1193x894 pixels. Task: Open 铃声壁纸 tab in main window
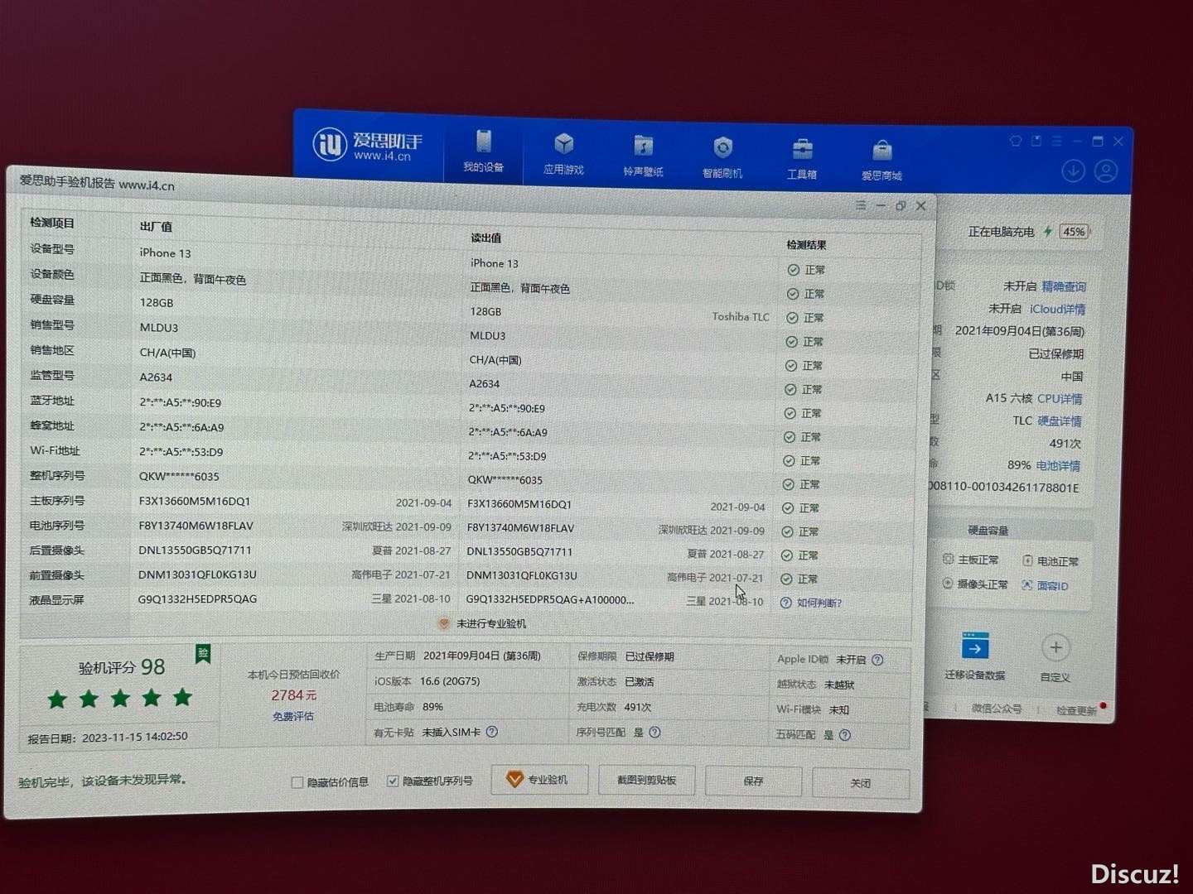point(643,156)
